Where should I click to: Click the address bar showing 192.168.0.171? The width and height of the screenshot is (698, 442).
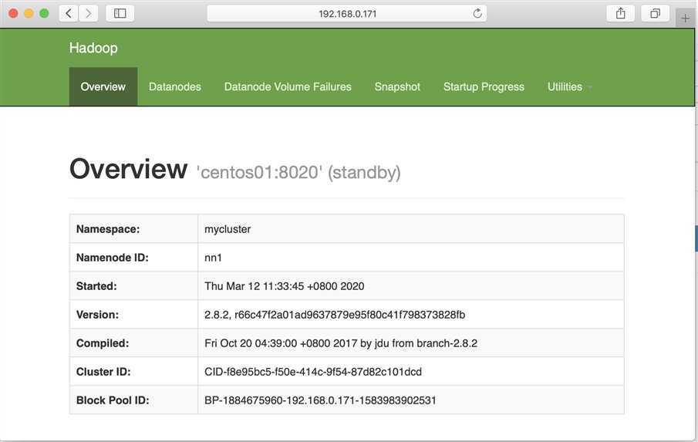[x=347, y=13]
